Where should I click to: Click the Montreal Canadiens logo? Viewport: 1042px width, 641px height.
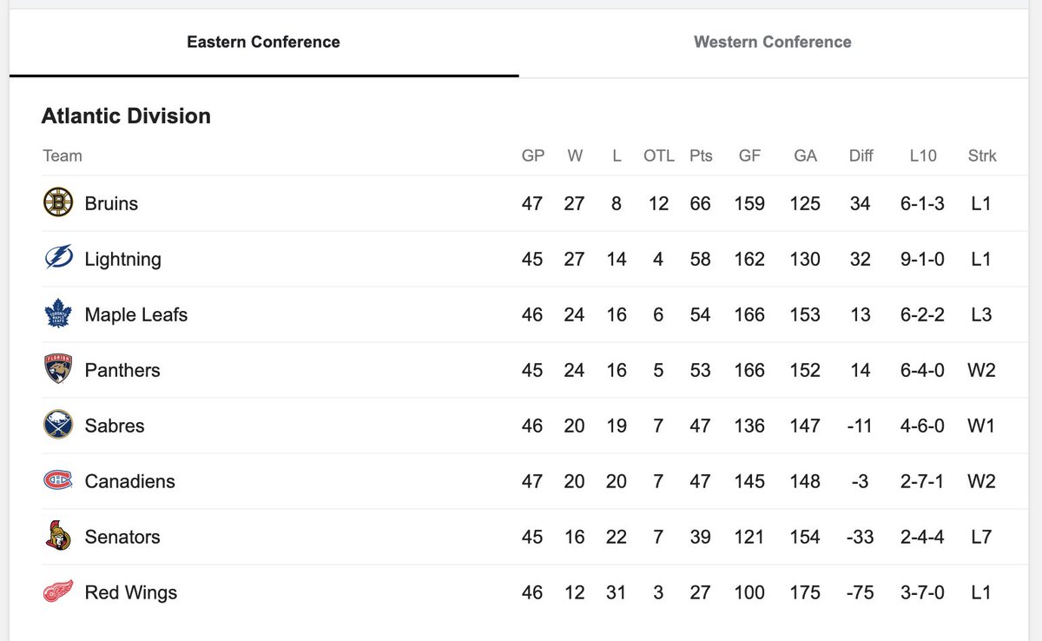pyautogui.click(x=58, y=481)
